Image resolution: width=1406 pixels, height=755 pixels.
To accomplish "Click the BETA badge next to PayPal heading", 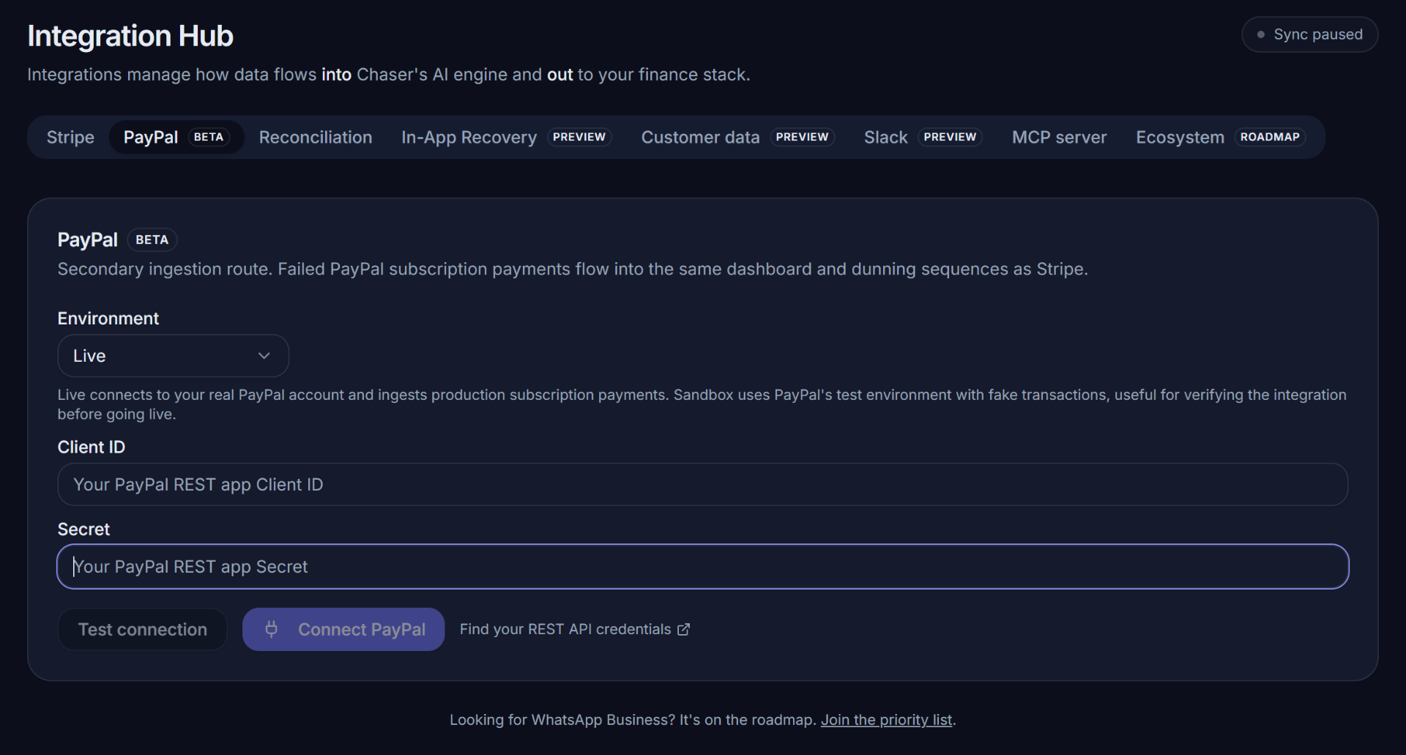I will pyautogui.click(x=152, y=239).
